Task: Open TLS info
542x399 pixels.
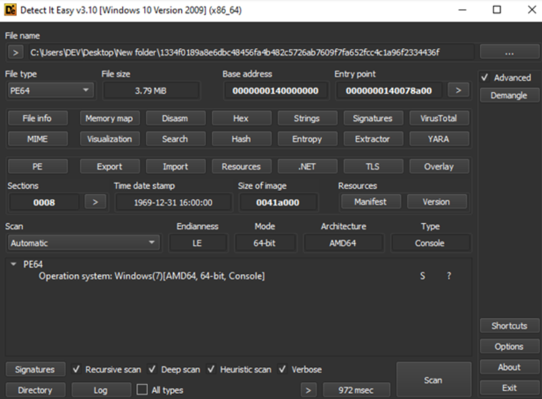Action: coord(373,167)
